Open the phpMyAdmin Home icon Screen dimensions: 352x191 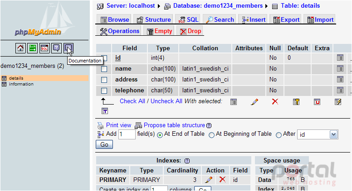click(x=20, y=48)
